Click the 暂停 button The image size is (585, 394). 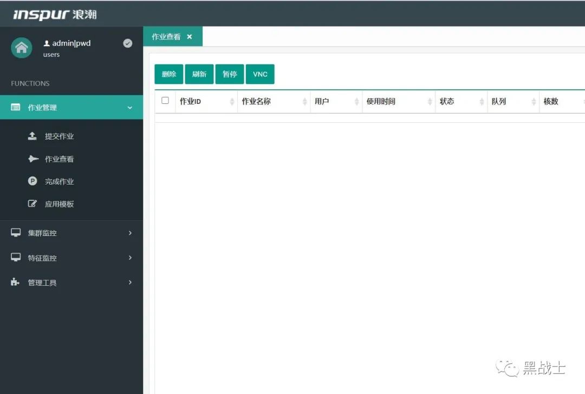(230, 74)
